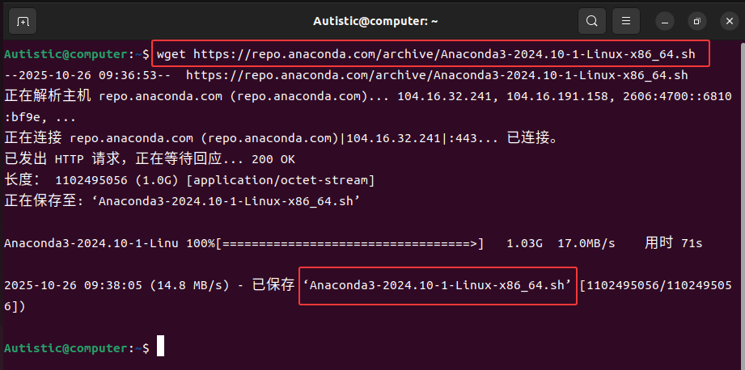Open the hamburger menu in the title bar

[x=625, y=20]
